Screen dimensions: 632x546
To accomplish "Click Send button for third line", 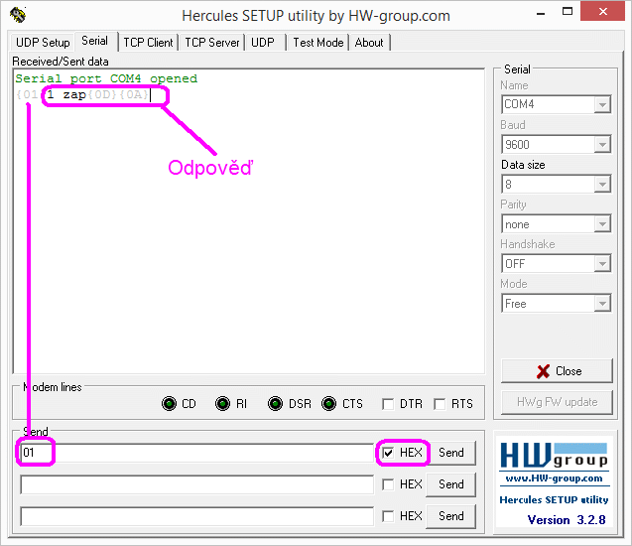I will [x=451, y=516].
